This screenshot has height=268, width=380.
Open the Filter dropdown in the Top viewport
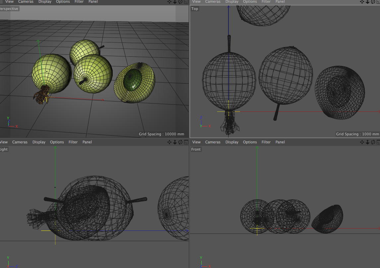point(266,2)
